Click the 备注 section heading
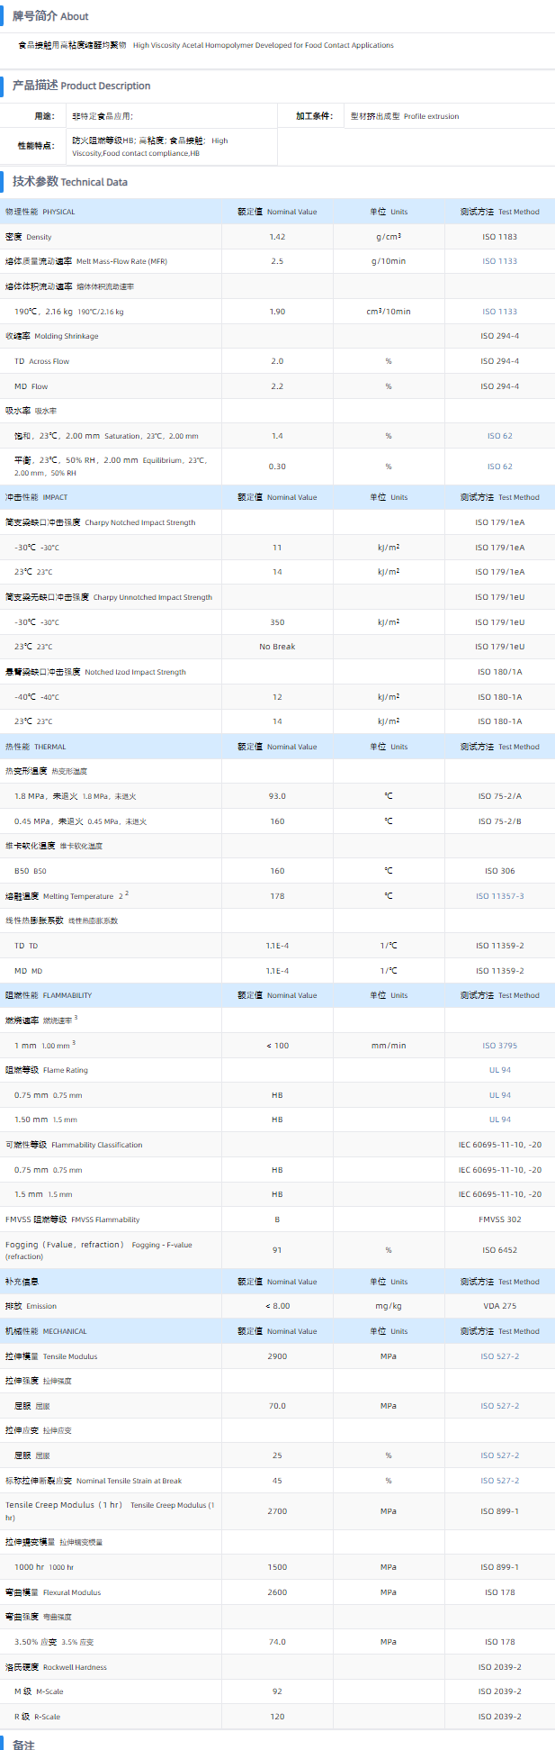Viewport: 555px width, 1750px height. tap(23, 1745)
